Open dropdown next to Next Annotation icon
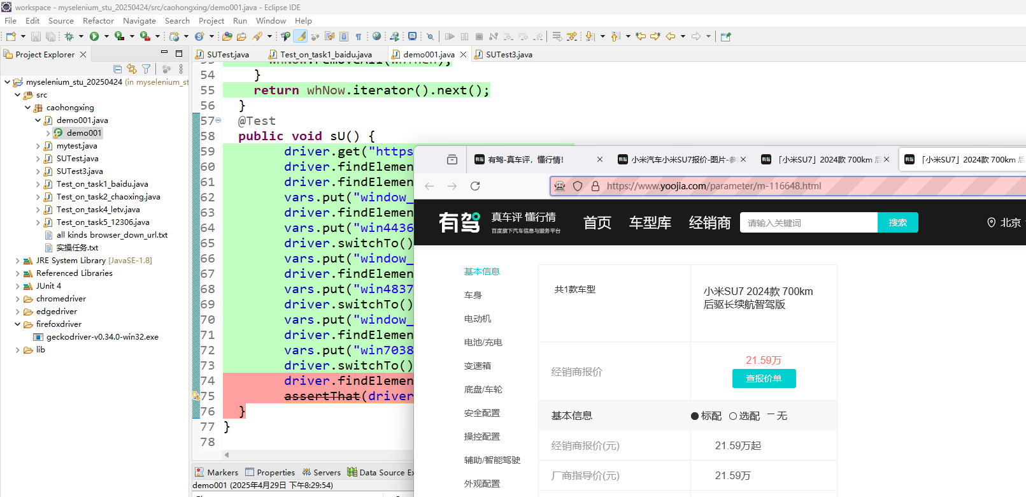This screenshot has height=497, width=1026. click(x=602, y=36)
